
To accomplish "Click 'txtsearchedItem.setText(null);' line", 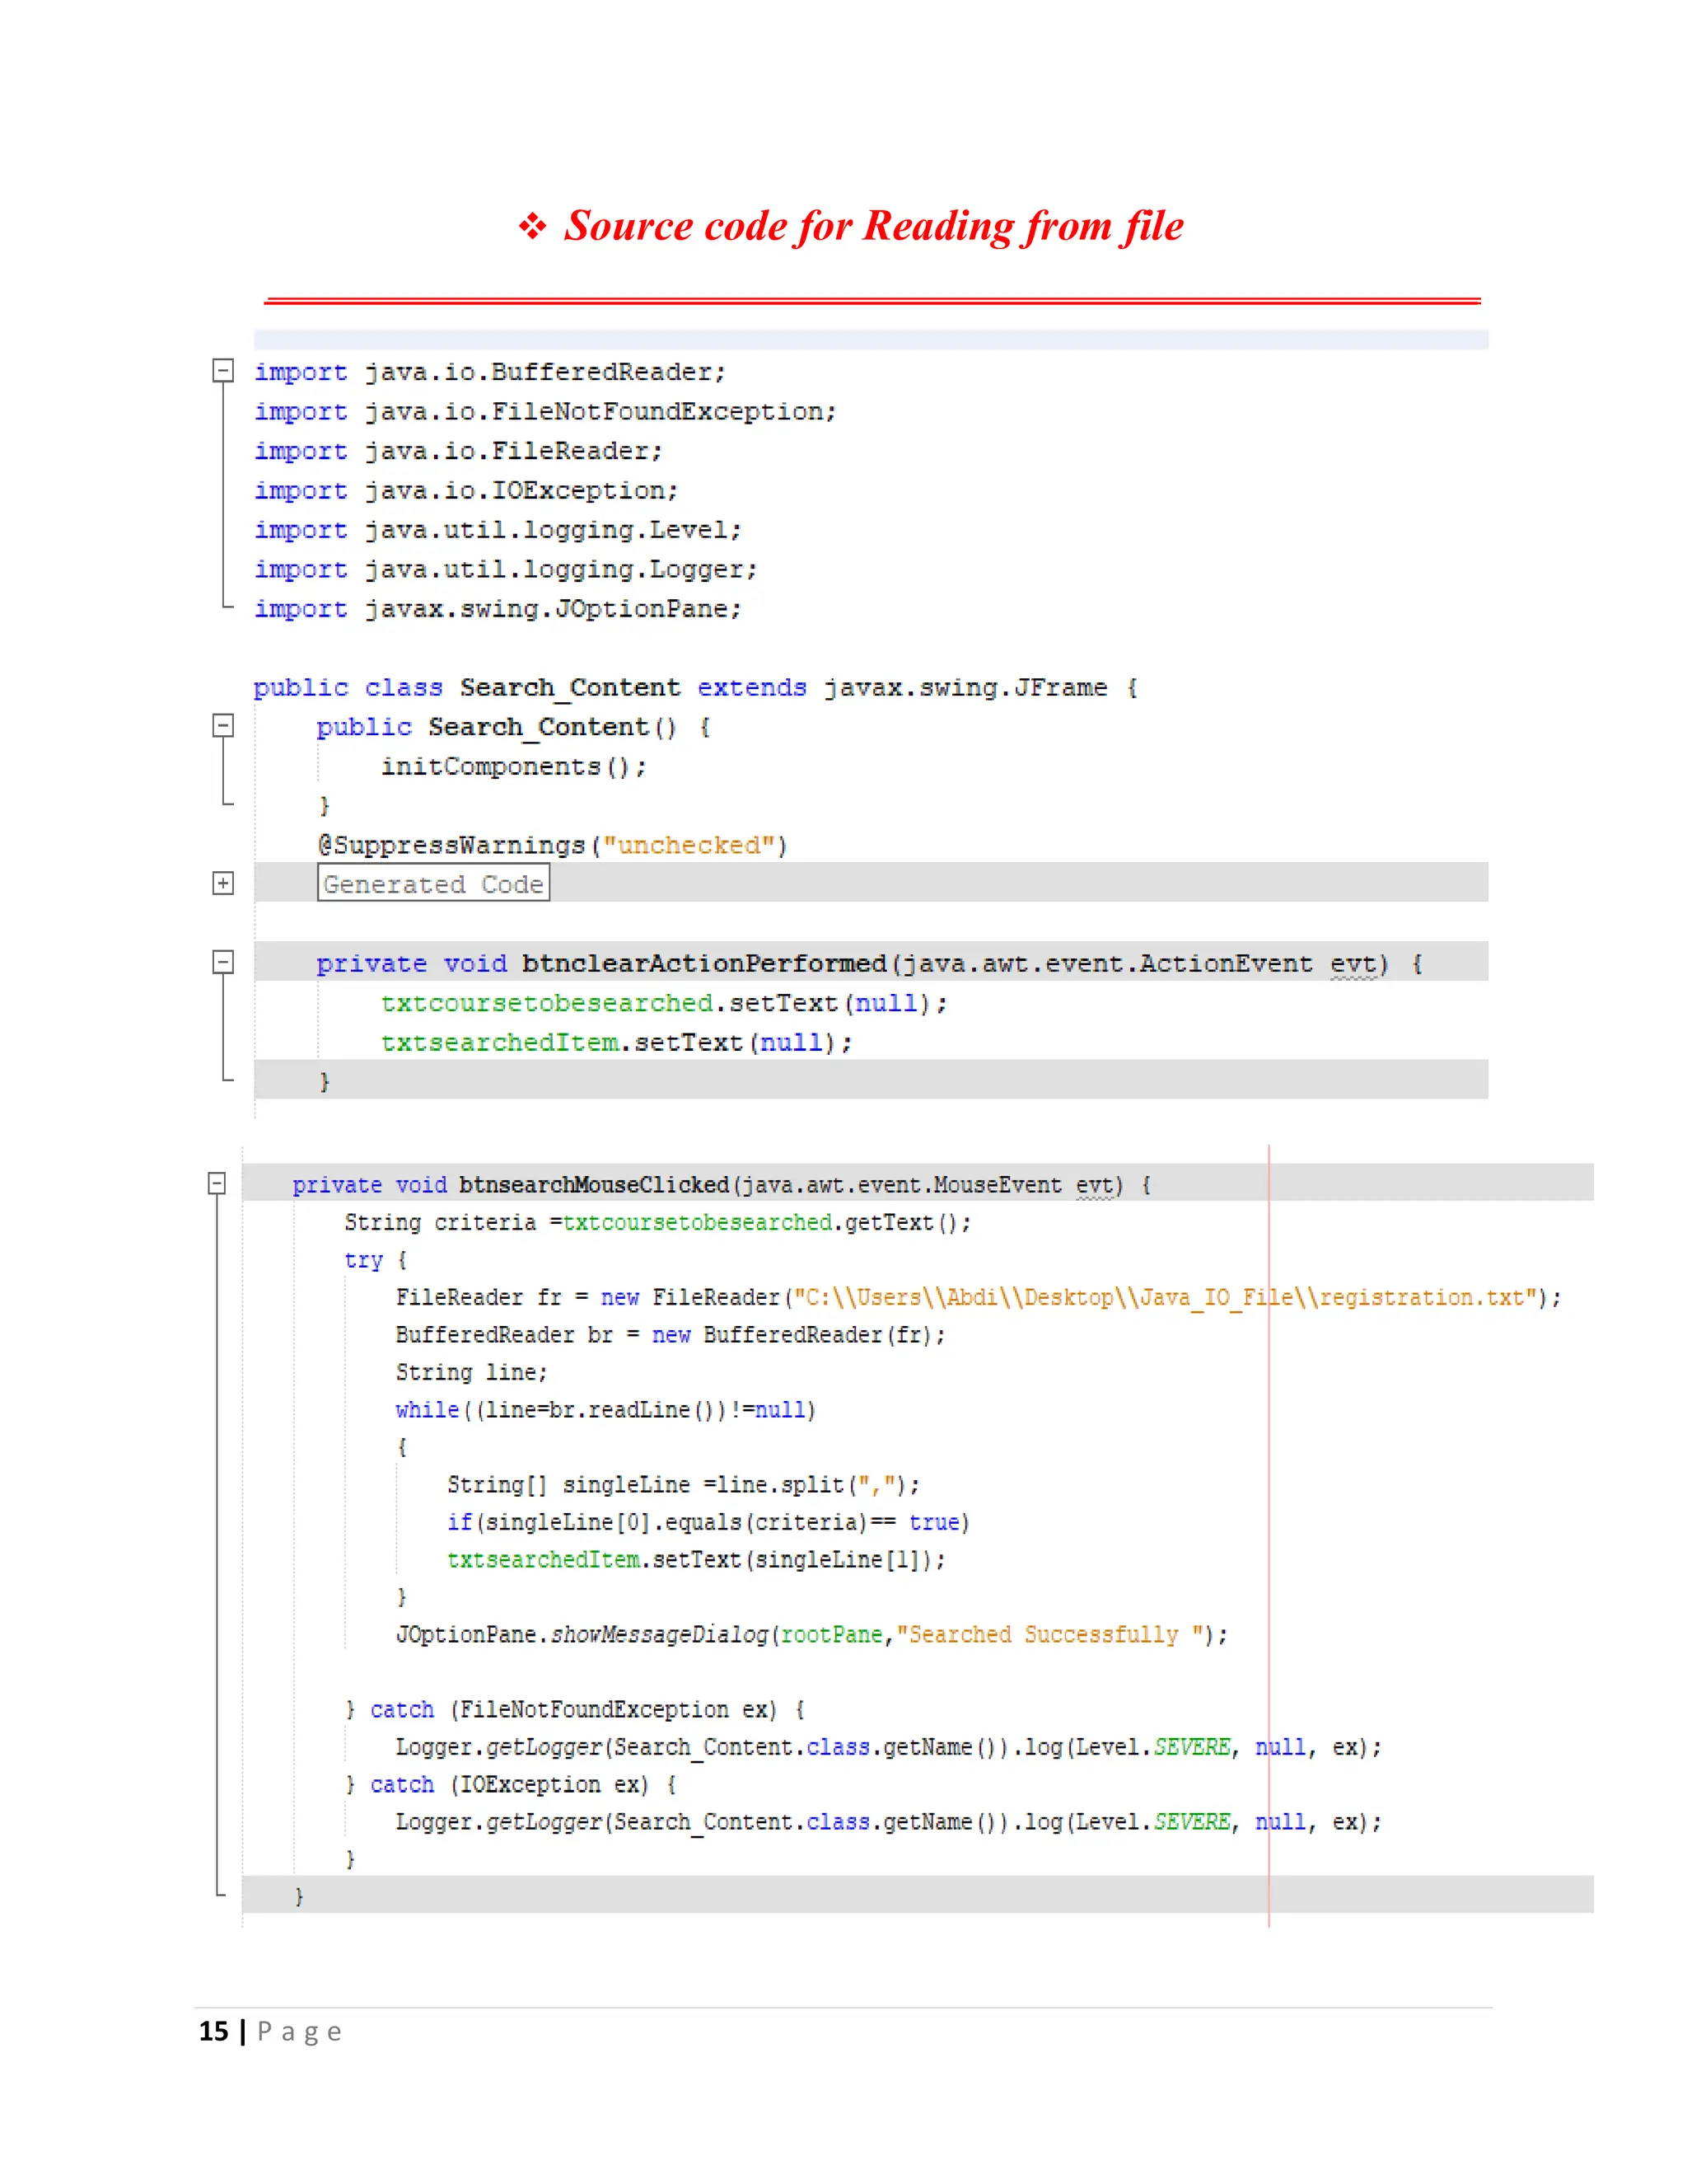I will point(617,1043).
